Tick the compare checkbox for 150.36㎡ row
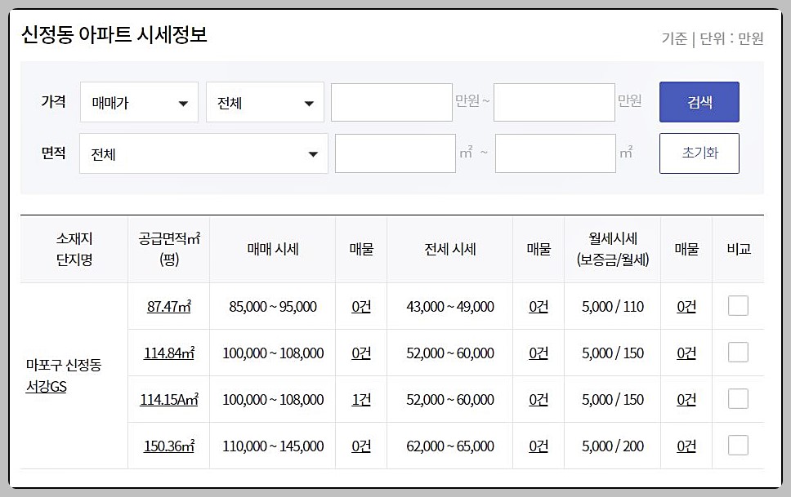 tap(738, 446)
